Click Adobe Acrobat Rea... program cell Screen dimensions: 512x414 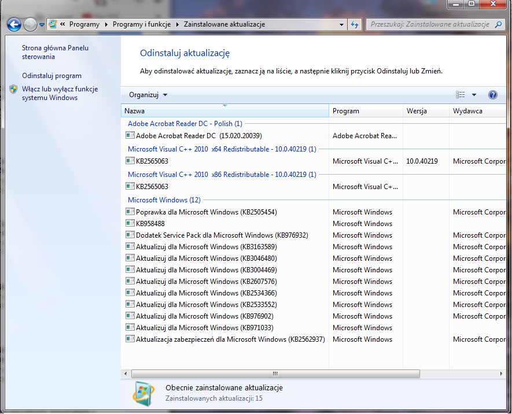[364, 136]
